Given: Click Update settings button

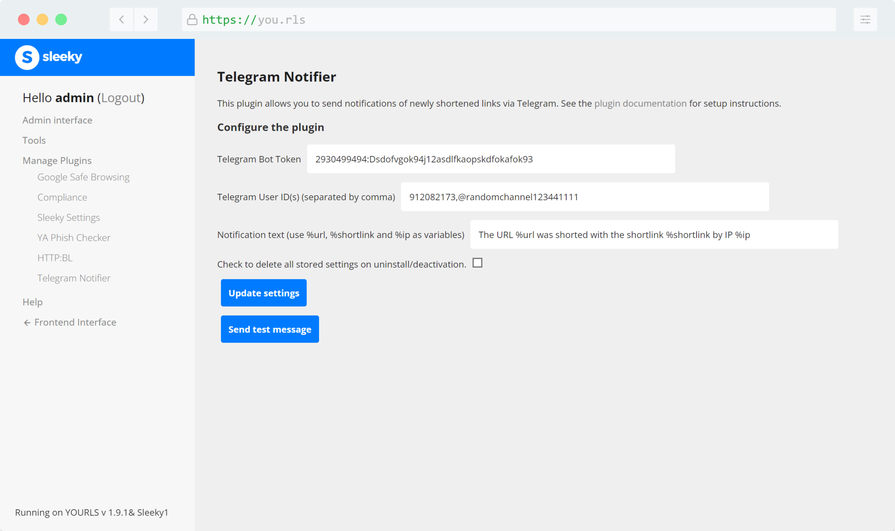Looking at the screenshot, I should [x=263, y=293].
